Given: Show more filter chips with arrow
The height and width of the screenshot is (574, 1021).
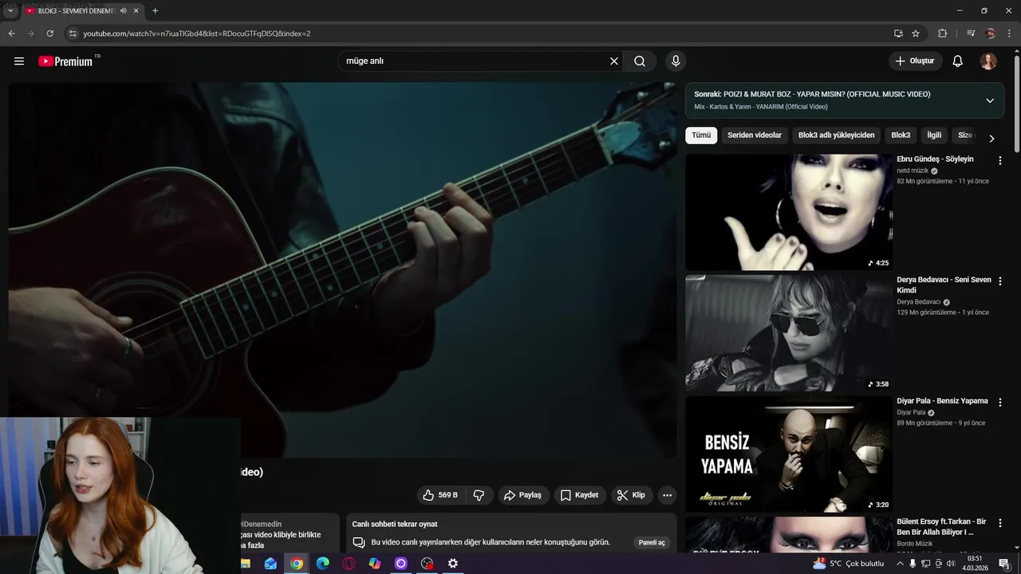Looking at the screenshot, I should [991, 138].
